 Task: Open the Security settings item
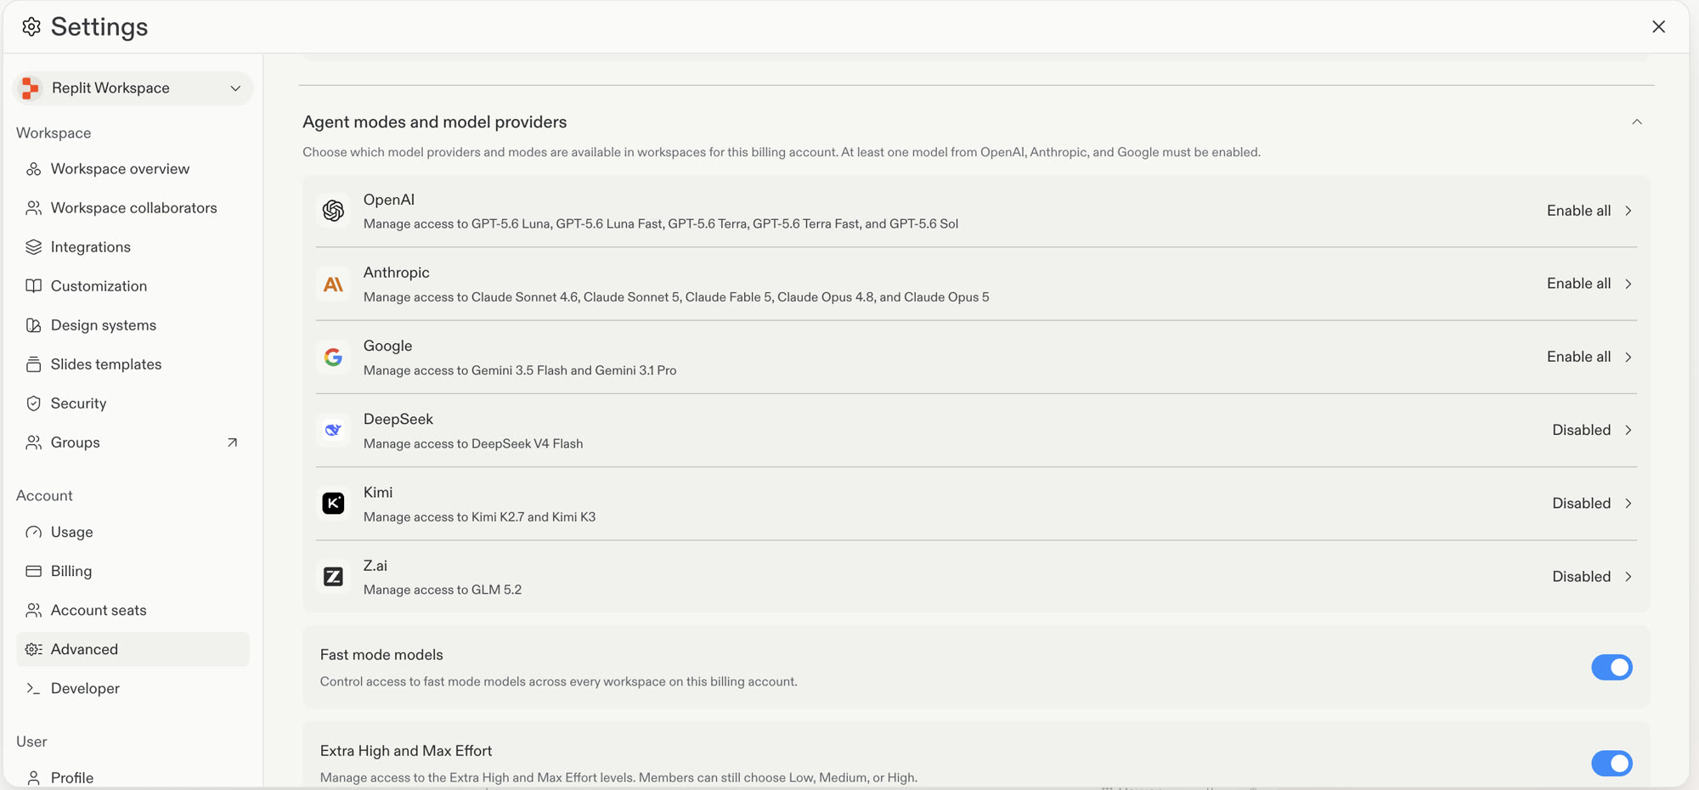click(133, 403)
